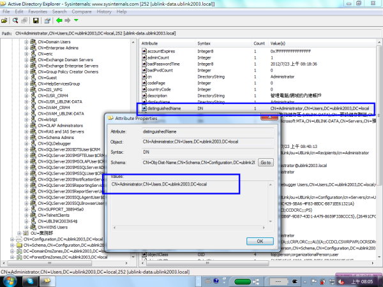This screenshot has height=287, width=383.
Task: Click the icon of CN=TelnetClients
Action: [33, 215]
